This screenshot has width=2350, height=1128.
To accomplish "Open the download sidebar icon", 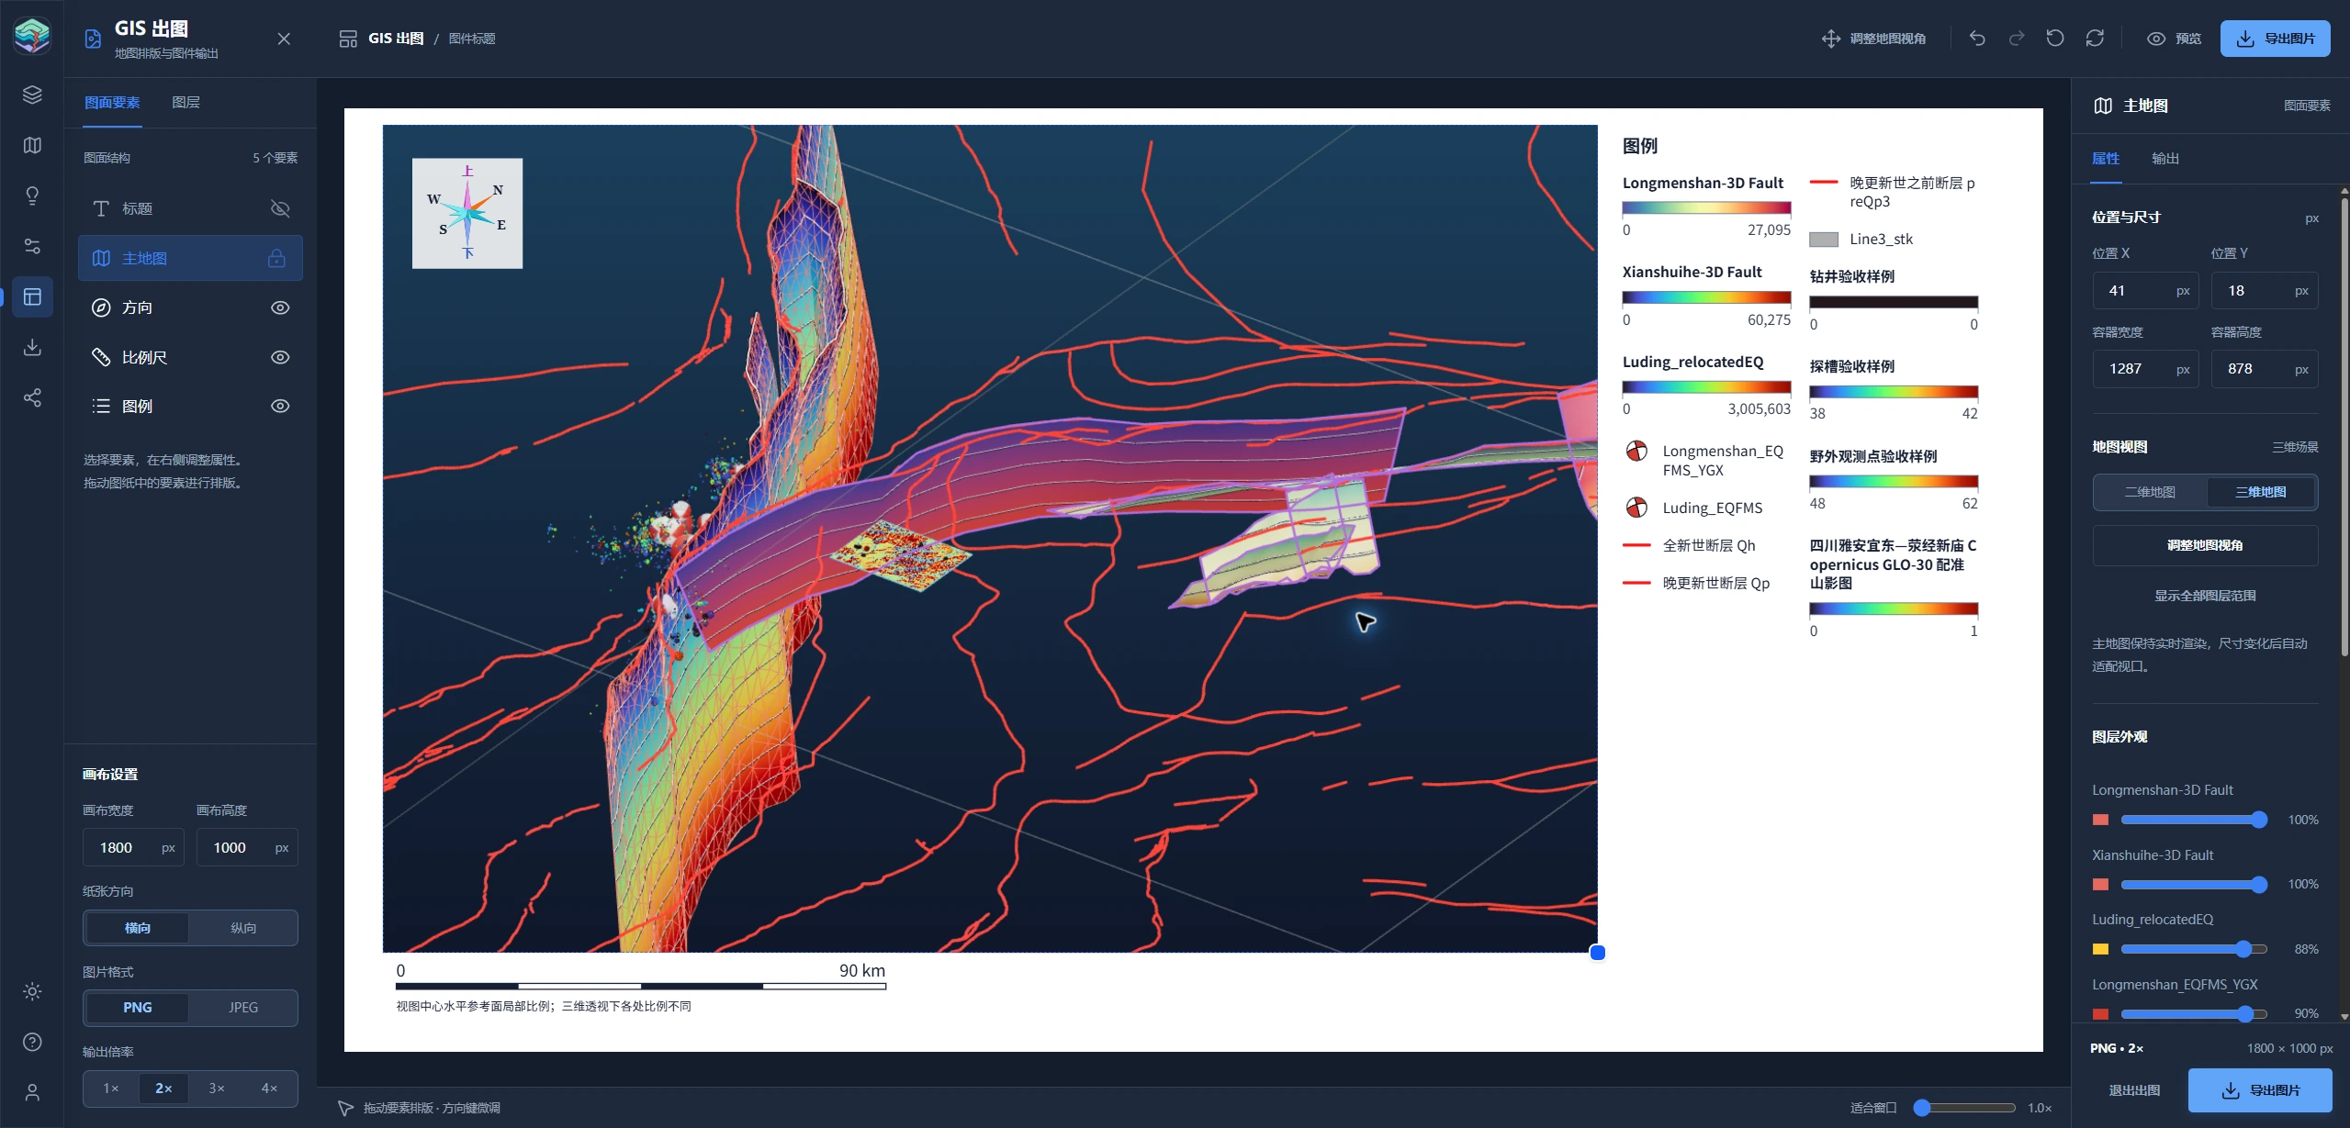I will coord(32,347).
